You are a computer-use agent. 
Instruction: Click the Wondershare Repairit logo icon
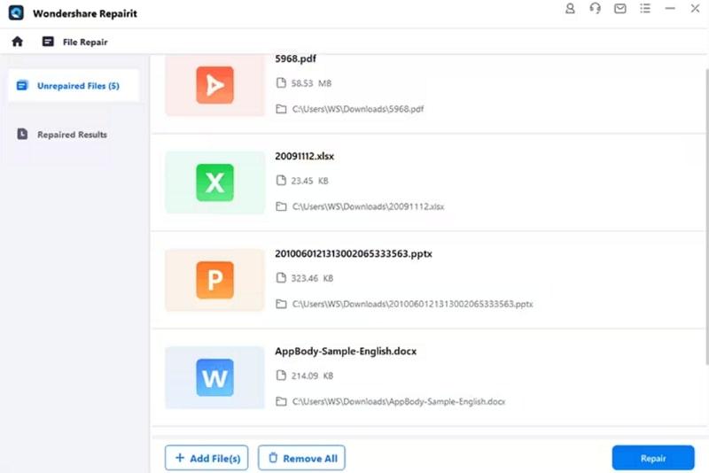click(16, 12)
